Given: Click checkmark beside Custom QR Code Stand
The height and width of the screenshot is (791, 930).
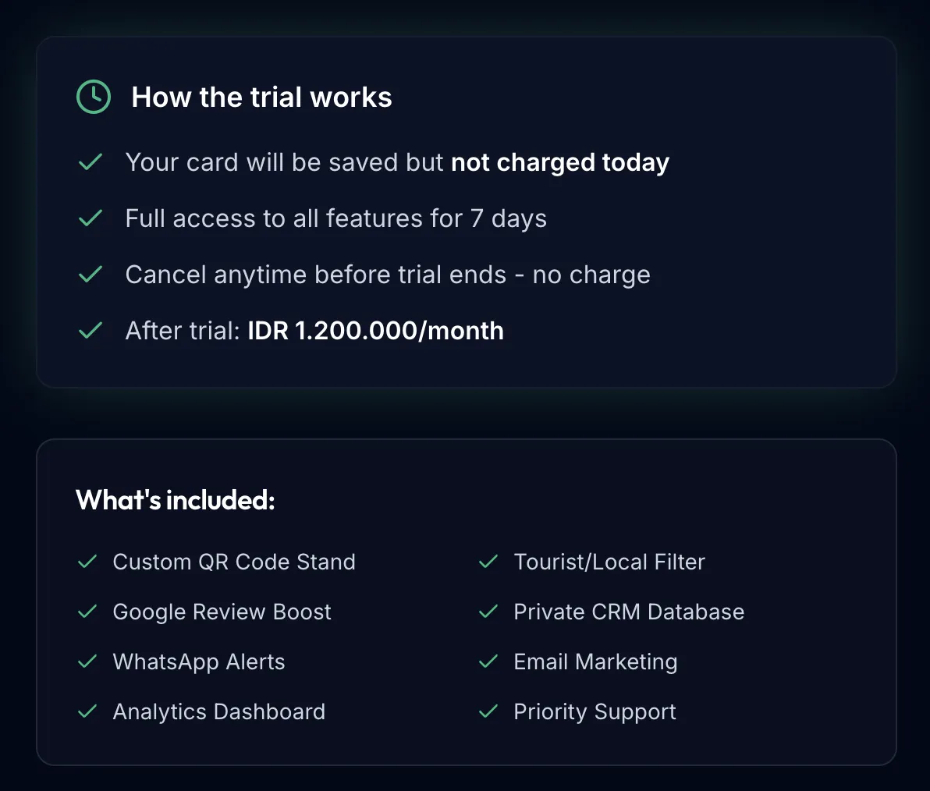Looking at the screenshot, I should [88, 562].
